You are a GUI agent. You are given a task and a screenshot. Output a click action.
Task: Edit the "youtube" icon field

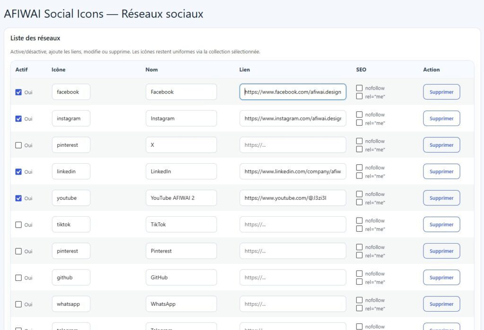coord(71,198)
